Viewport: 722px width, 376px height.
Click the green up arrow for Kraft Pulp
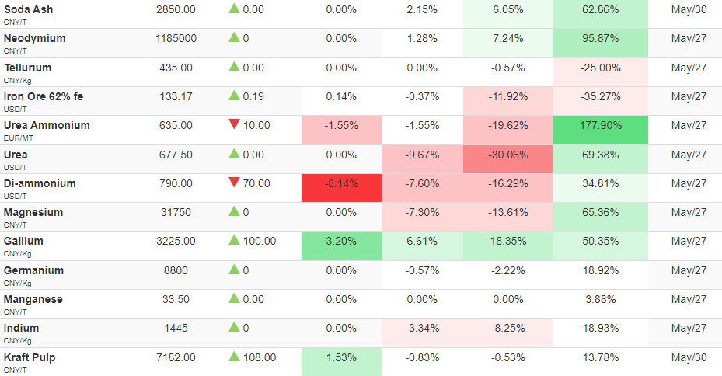(x=235, y=357)
